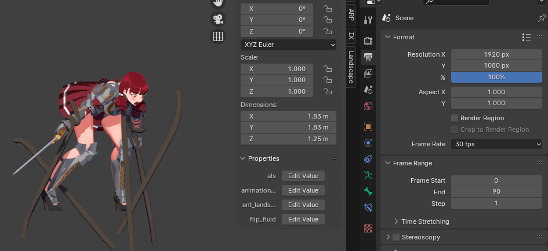Switch to the ARP sidebar tab
The height and width of the screenshot is (251, 548).
pyautogui.click(x=351, y=15)
